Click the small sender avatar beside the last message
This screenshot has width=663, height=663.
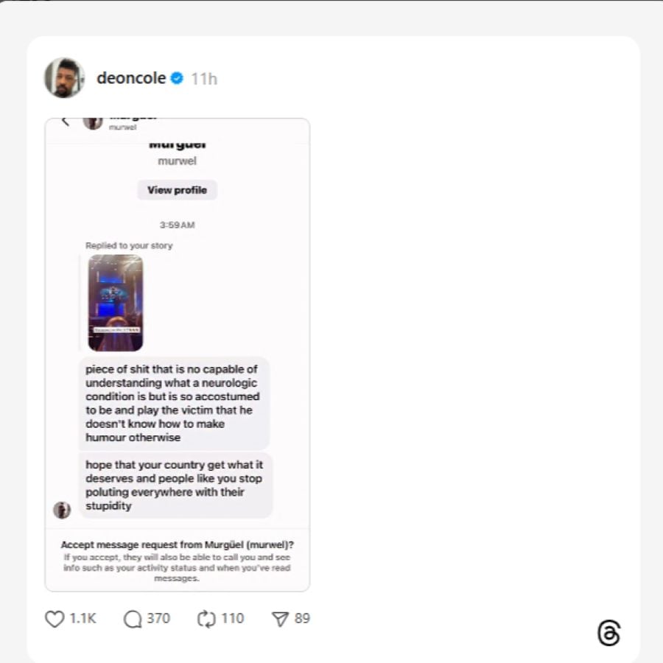point(62,510)
